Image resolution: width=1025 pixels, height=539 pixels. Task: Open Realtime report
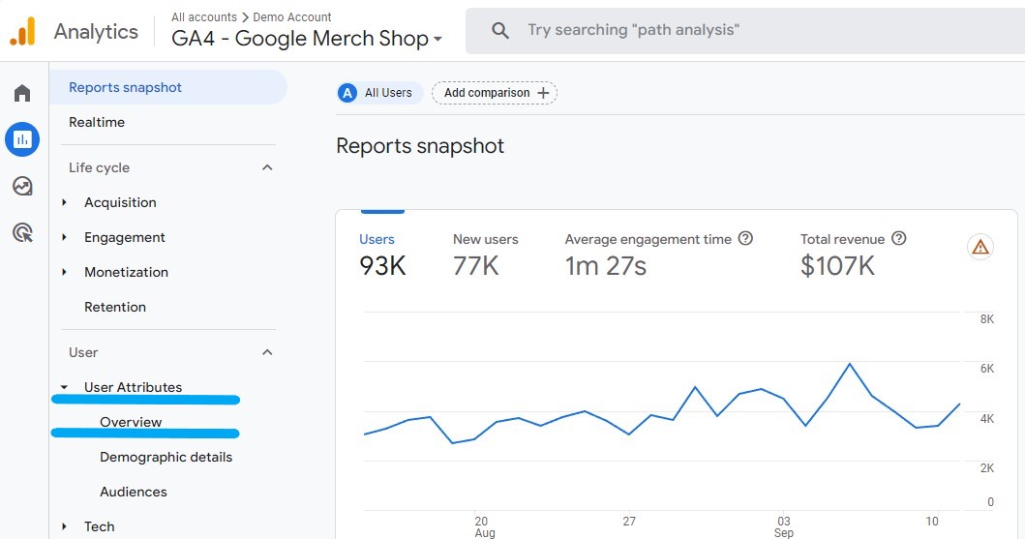coord(97,122)
